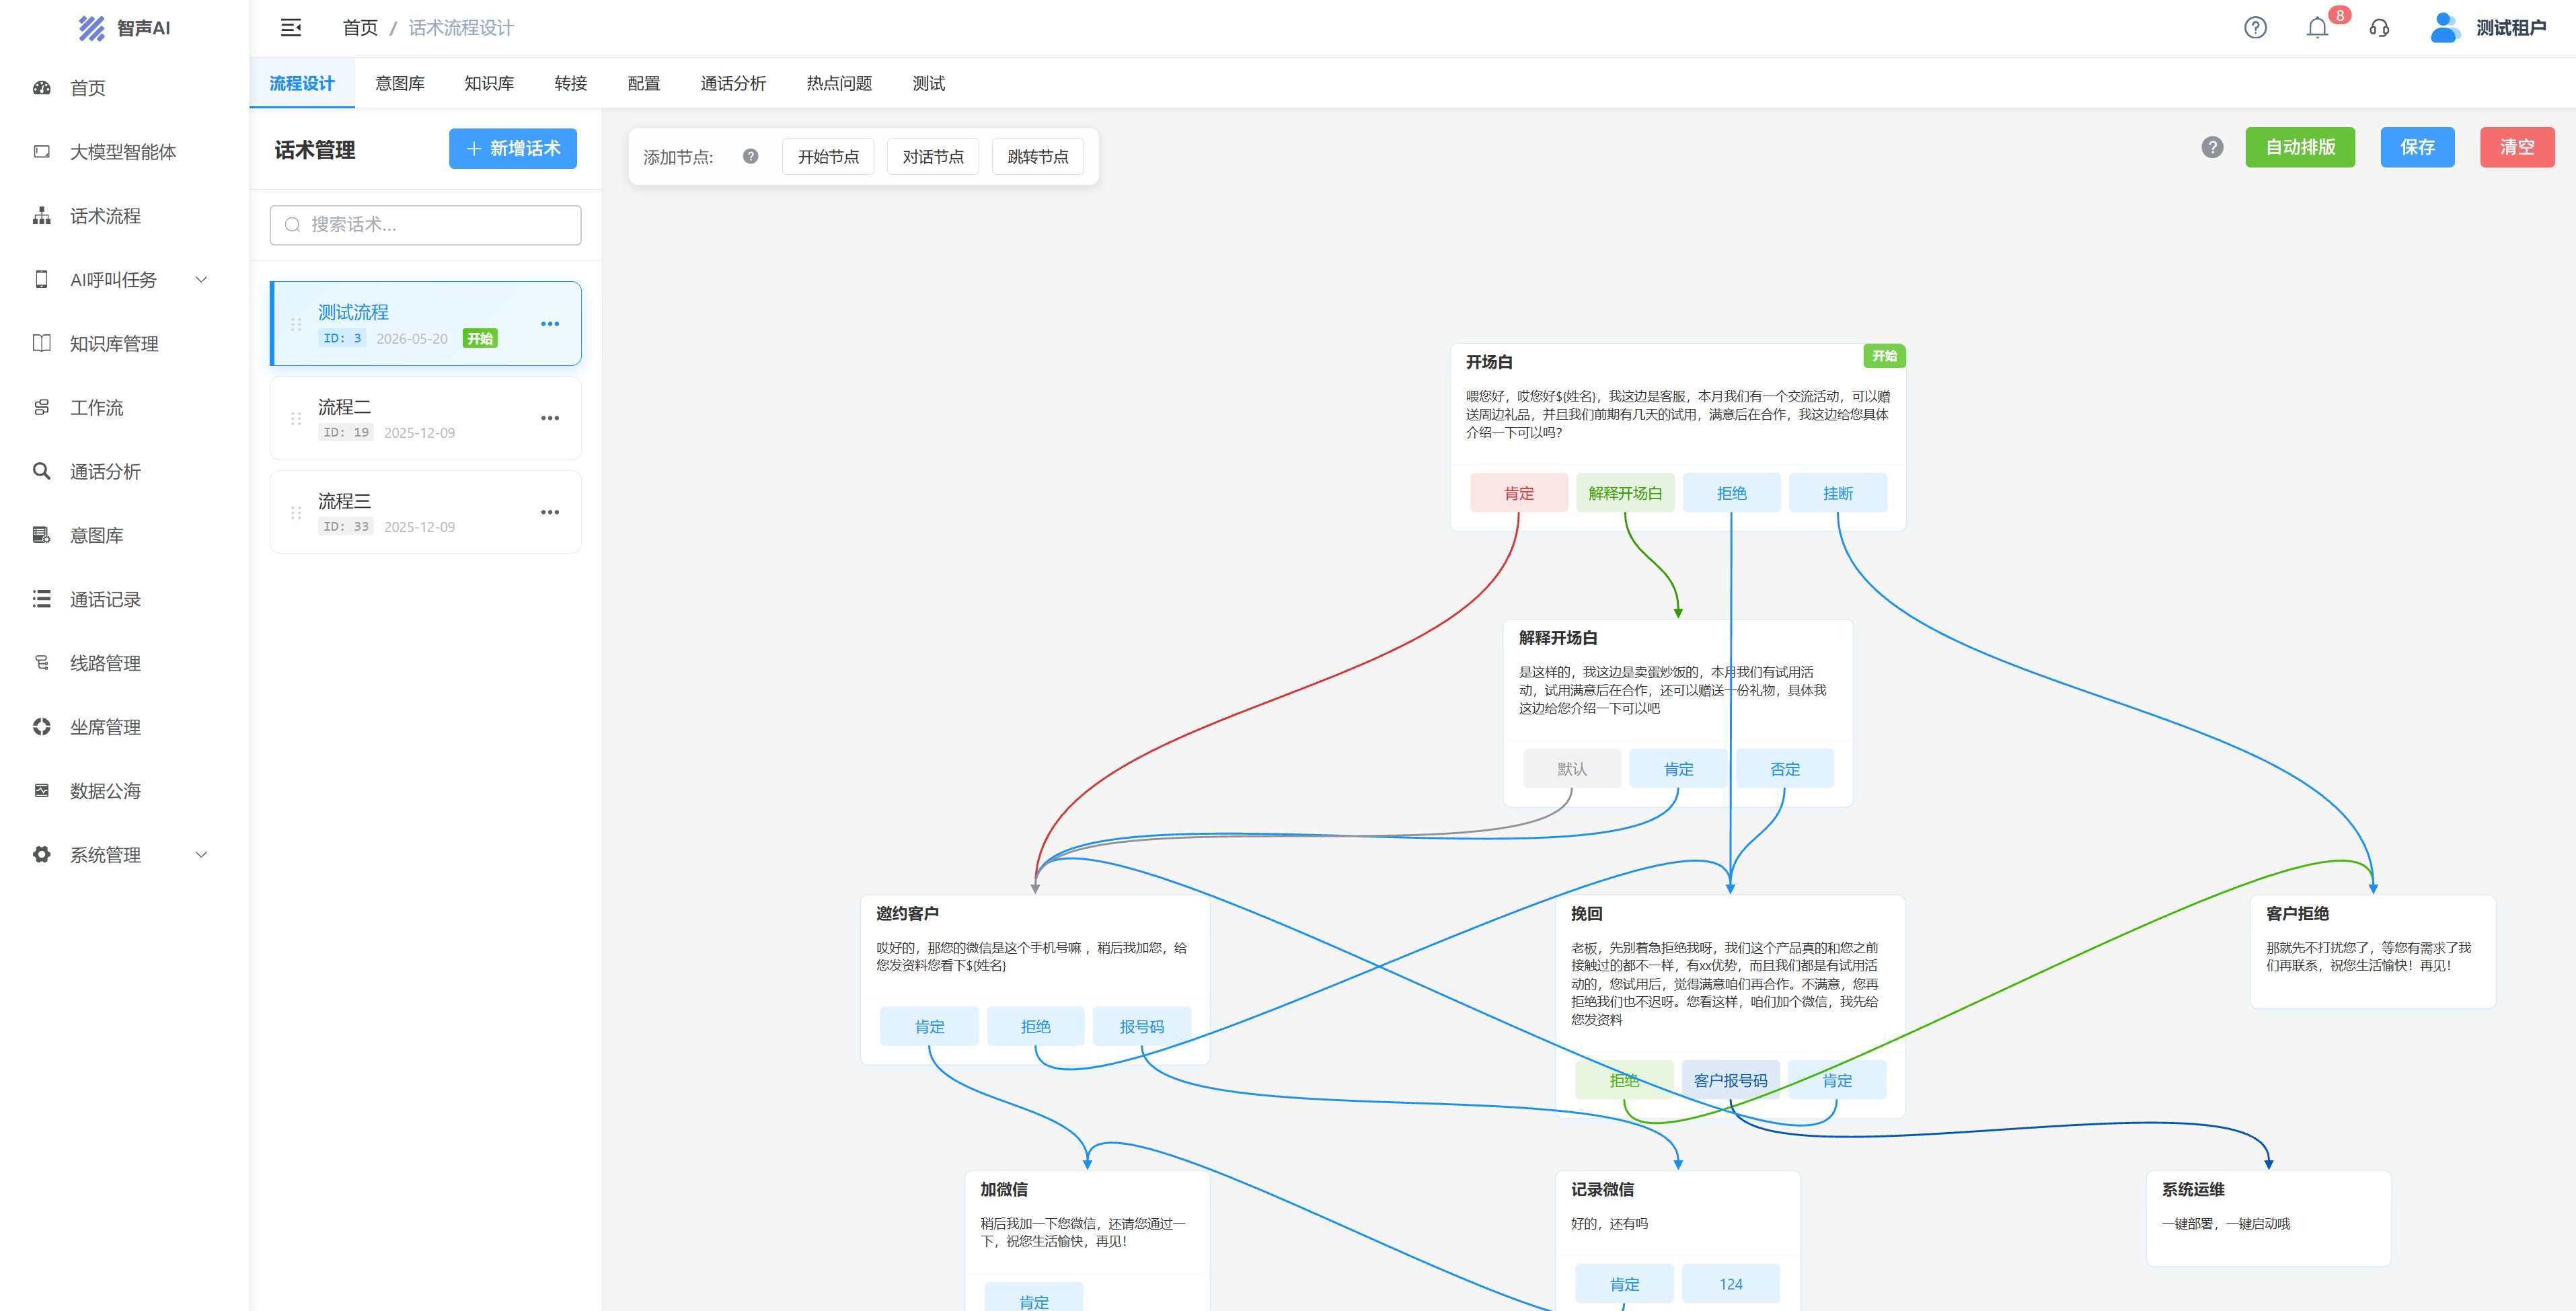Click the 搜索话术 search field
This screenshot has height=1311, width=2576.
425,225
